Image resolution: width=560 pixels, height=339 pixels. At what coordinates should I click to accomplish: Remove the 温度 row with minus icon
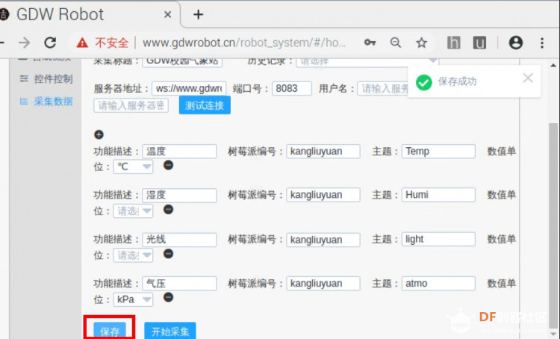pyautogui.click(x=168, y=165)
